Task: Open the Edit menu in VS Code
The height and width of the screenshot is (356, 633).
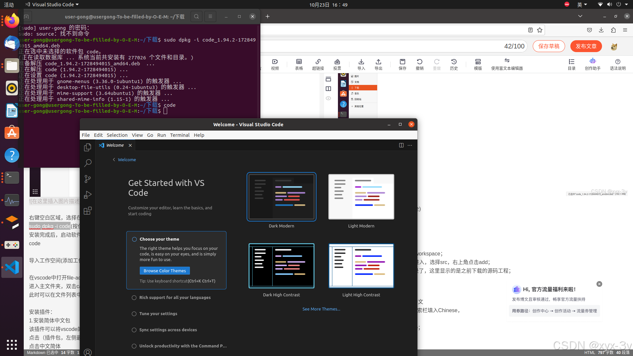Action: [x=98, y=135]
